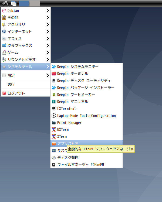The height and width of the screenshot is (202, 162).
Task: Open the LXDE start menu bird icon
Action: (5, 4)
